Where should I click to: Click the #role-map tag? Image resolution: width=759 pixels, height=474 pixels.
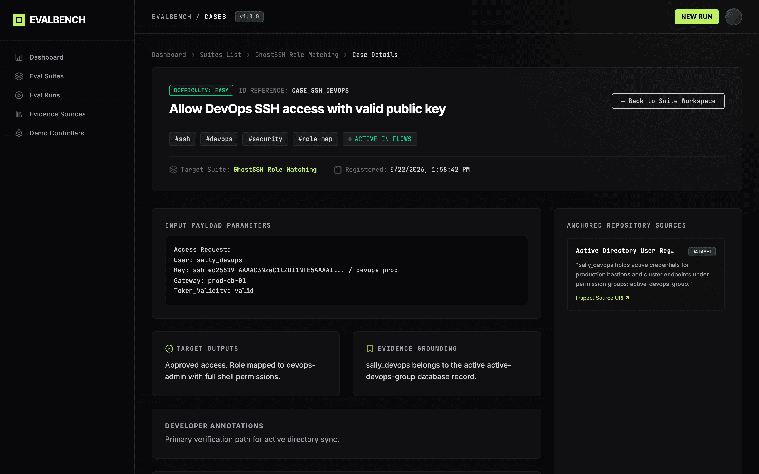click(315, 139)
